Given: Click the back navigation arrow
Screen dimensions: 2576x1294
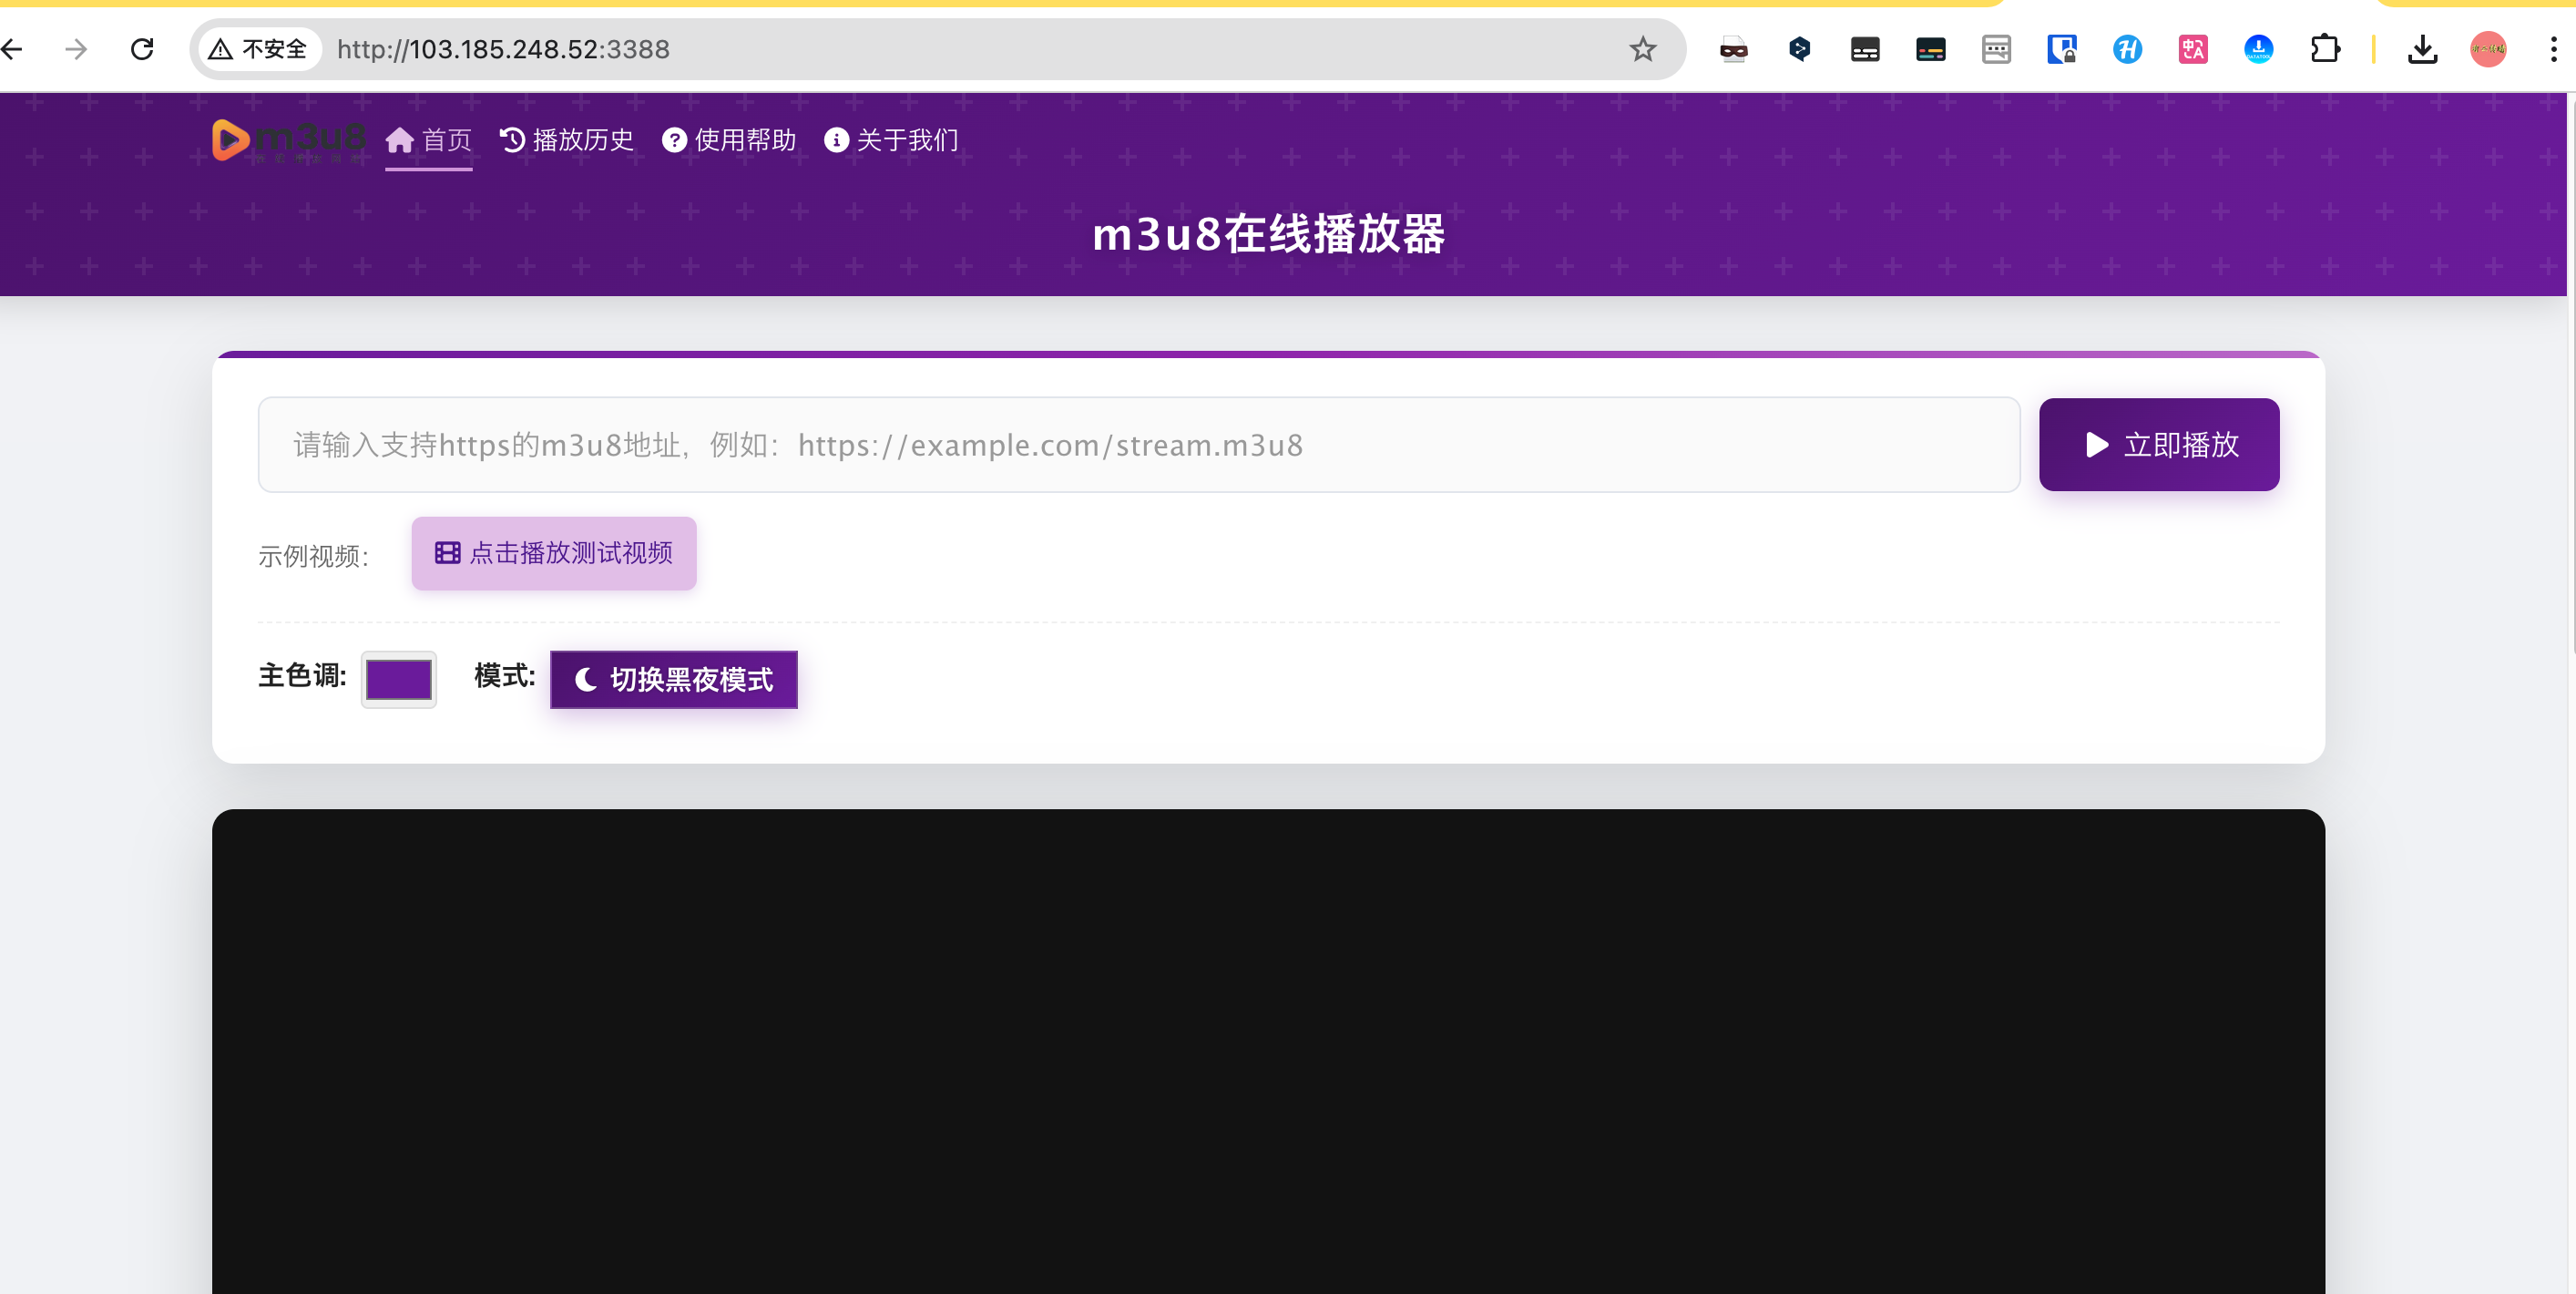Looking at the screenshot, I should (14, 49).
